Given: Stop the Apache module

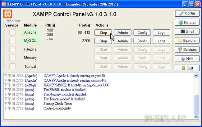Looking at the screenshot, I should (x=103, y=32).
